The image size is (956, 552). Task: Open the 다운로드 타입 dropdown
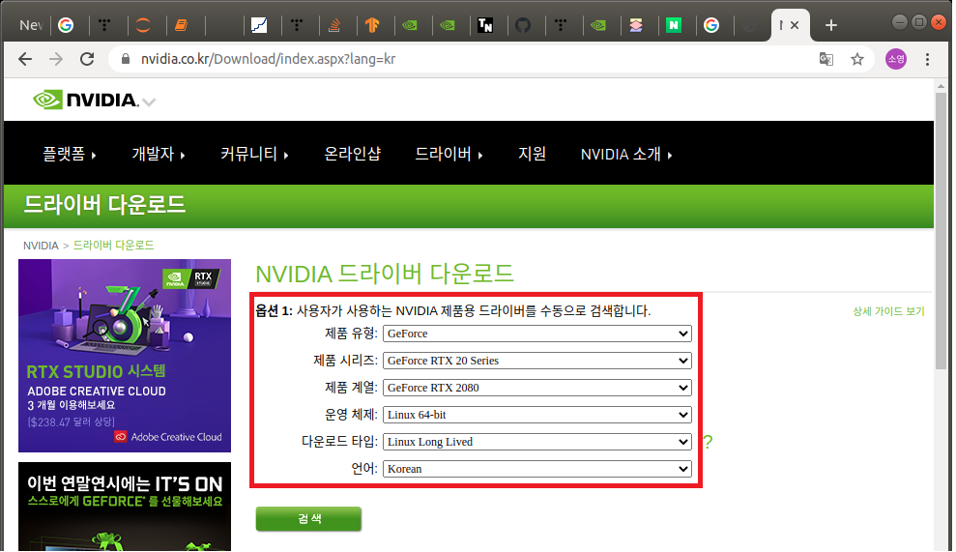(537, 442)
